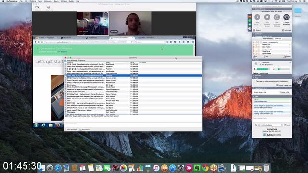Select the Telephone audio option
This screenshot has height=173, width=308.
[x=265, y=62]
